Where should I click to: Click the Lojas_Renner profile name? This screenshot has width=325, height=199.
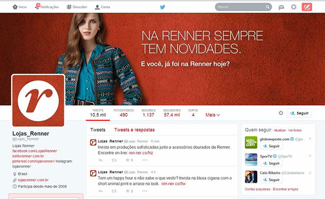coord(31,134)
